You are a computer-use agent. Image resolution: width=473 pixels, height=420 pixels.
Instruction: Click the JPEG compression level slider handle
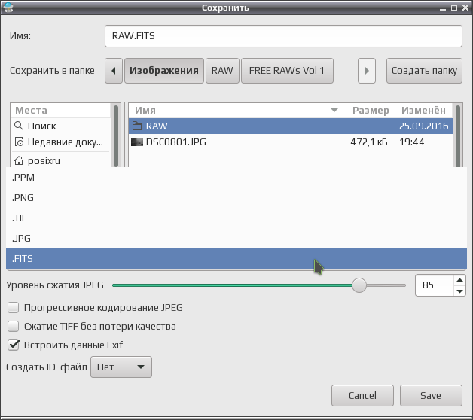pyautogui.click(x=359, y=285)
